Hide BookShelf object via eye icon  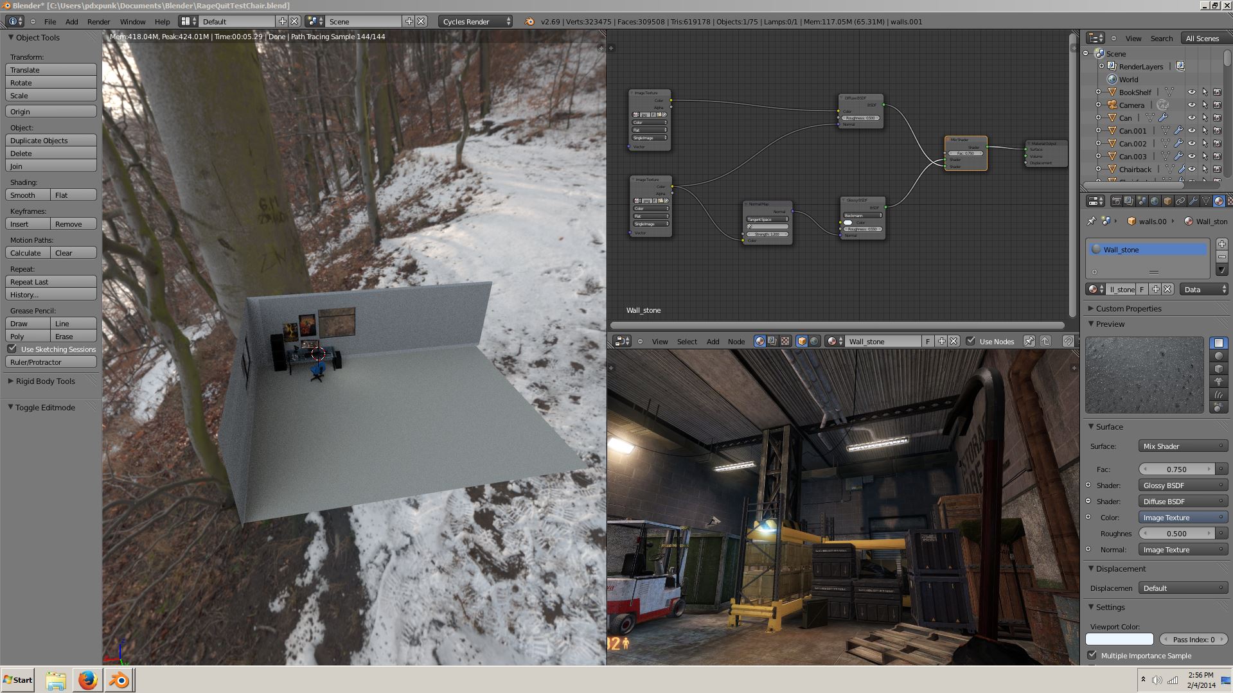1192,92
